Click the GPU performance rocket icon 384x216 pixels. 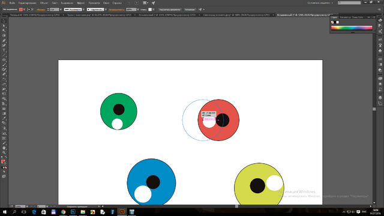tap(154, 3)
